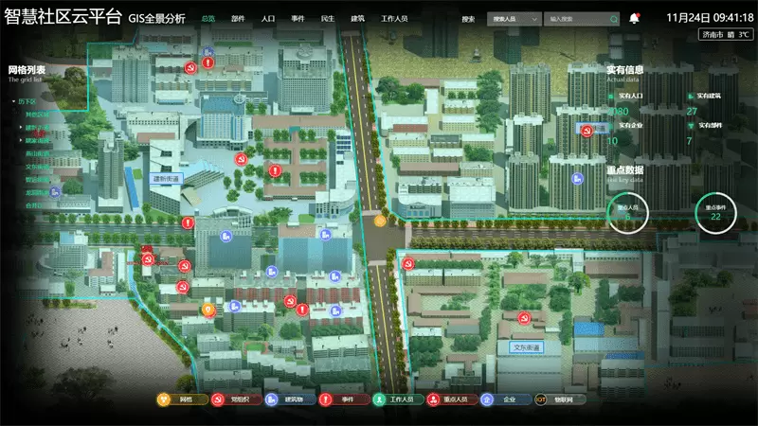Open the party marker above 文东街道 label

coord(524,318)
